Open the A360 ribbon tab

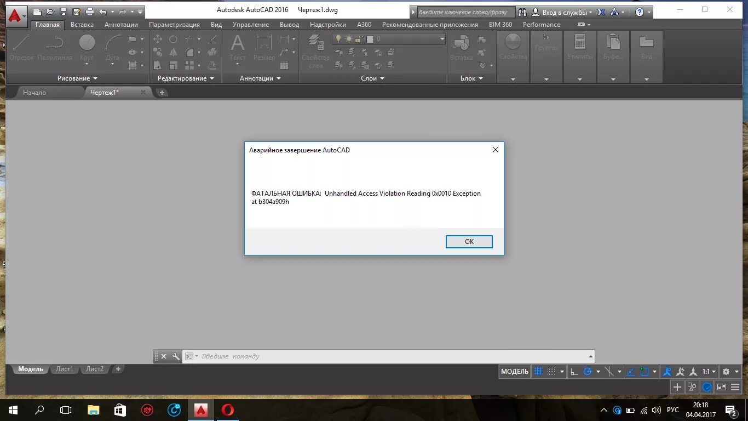364,25
